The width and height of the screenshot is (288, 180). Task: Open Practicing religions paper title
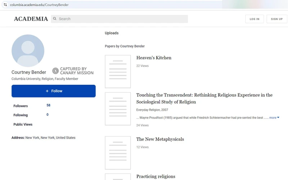(156, 176)
